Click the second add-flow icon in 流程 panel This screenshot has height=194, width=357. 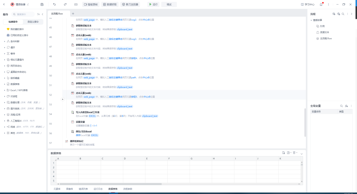(338, 14)
